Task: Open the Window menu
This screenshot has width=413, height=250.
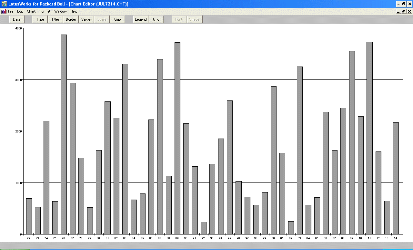Action: (60, 11)
